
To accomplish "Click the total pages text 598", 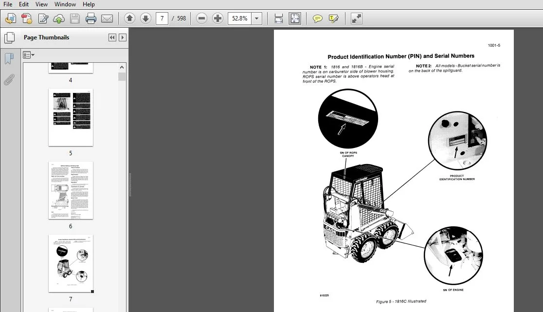I will 181,18.
